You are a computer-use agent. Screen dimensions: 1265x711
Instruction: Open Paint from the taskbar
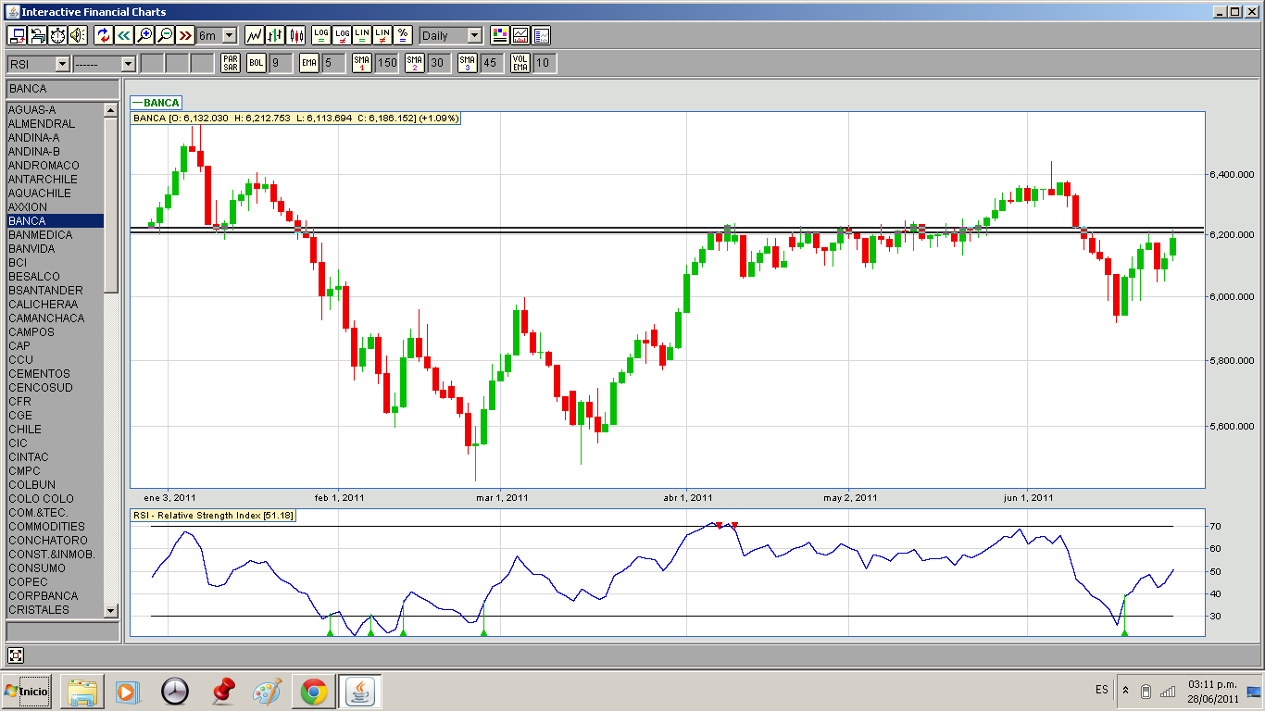point(267,692)
